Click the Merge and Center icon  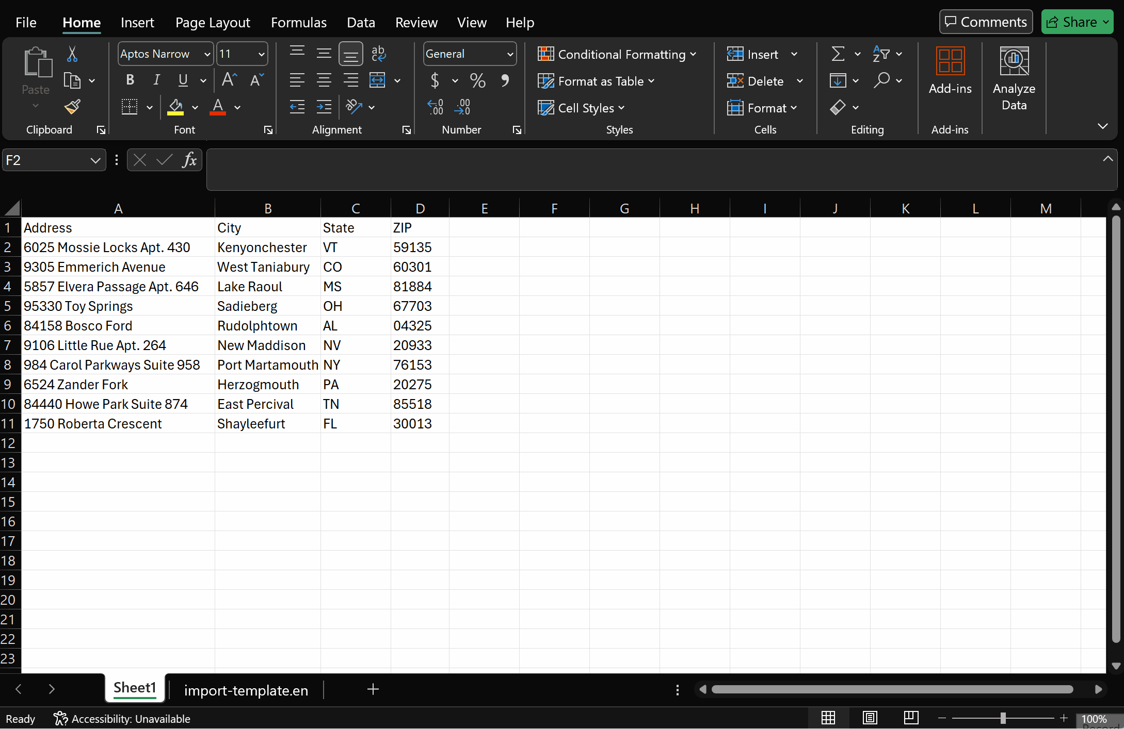click(x=377, y=80)
